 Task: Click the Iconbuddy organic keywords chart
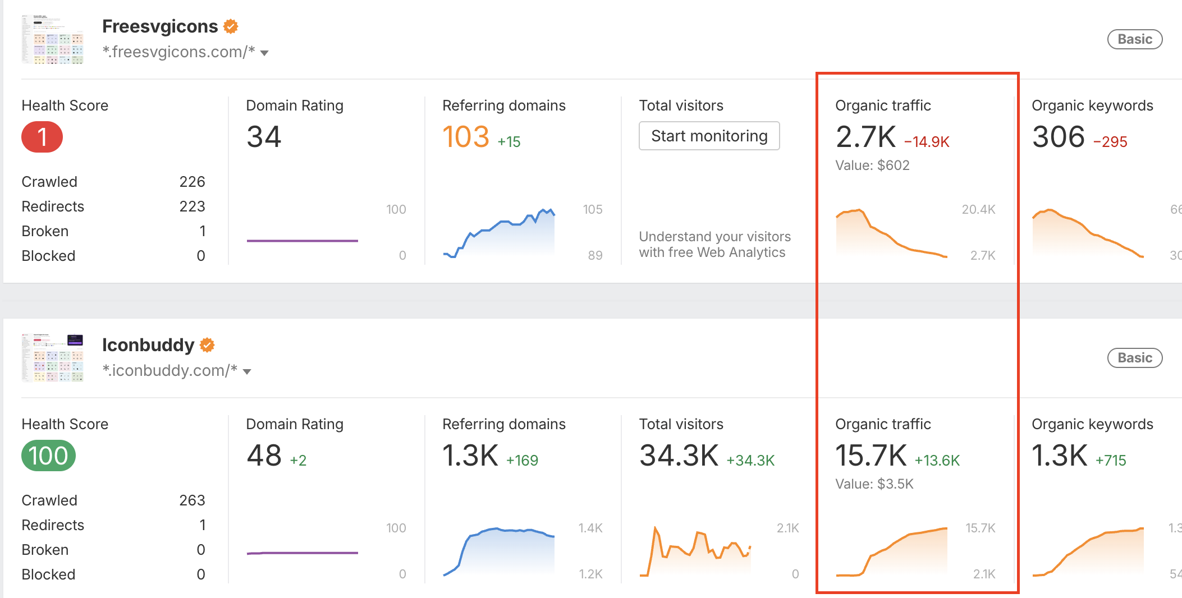(x=1088, y=551)
